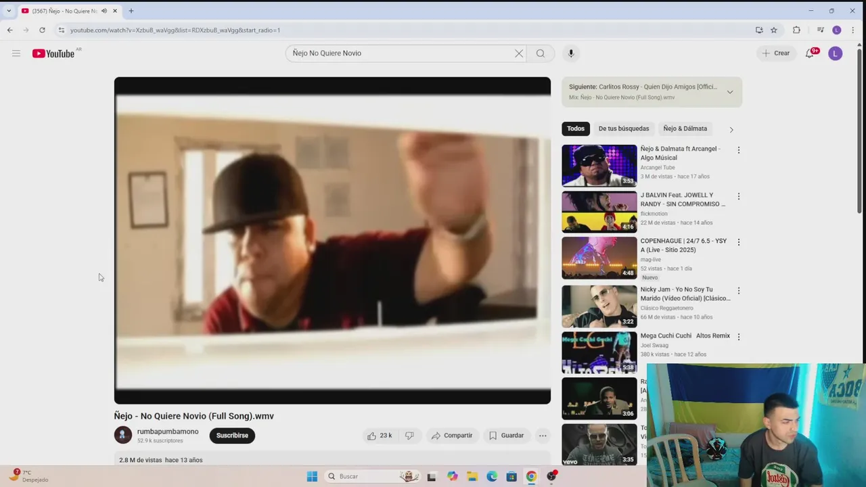Viewport: 866px width, 487px height.
Task: Open the weather widget showing 7°C
Action: 29,476
